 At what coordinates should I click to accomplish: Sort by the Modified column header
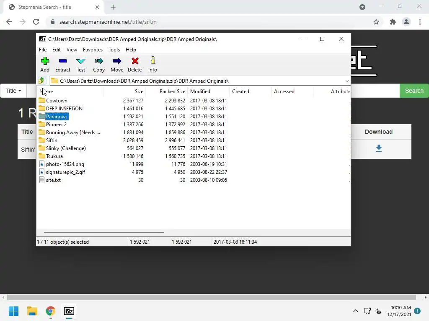click(x=209, y=92)
